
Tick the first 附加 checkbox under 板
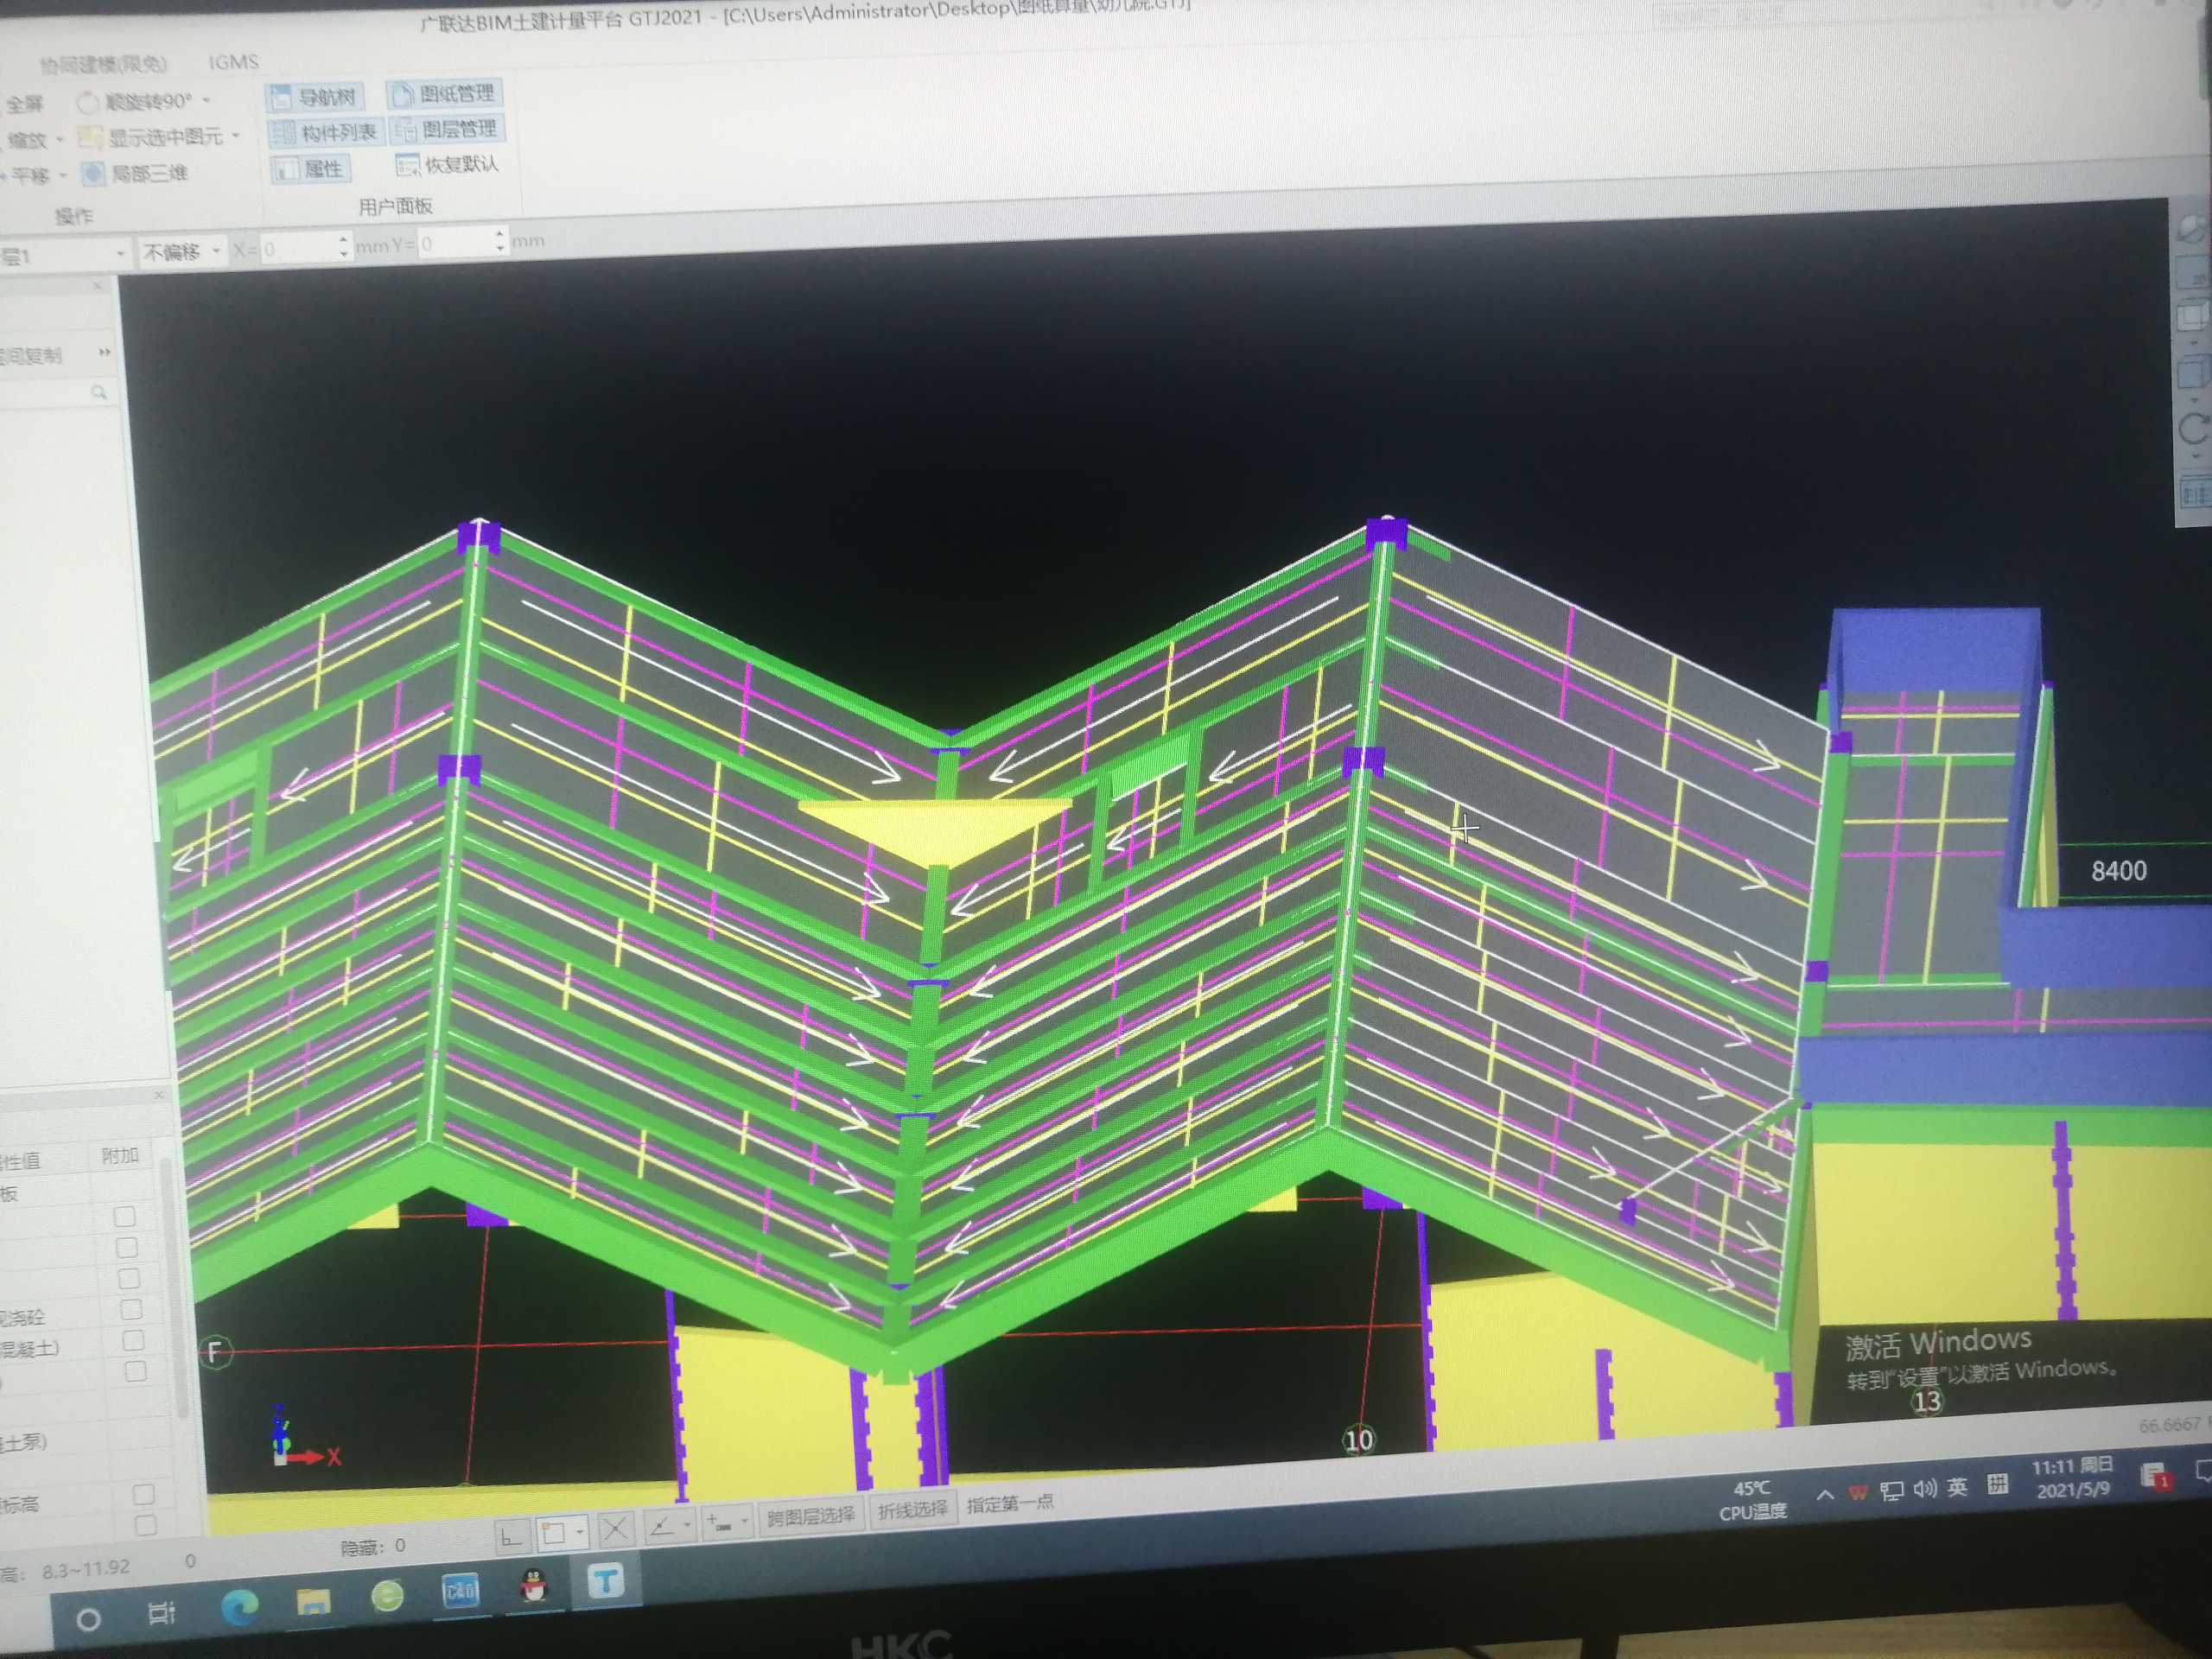[x=125, y=1217]
